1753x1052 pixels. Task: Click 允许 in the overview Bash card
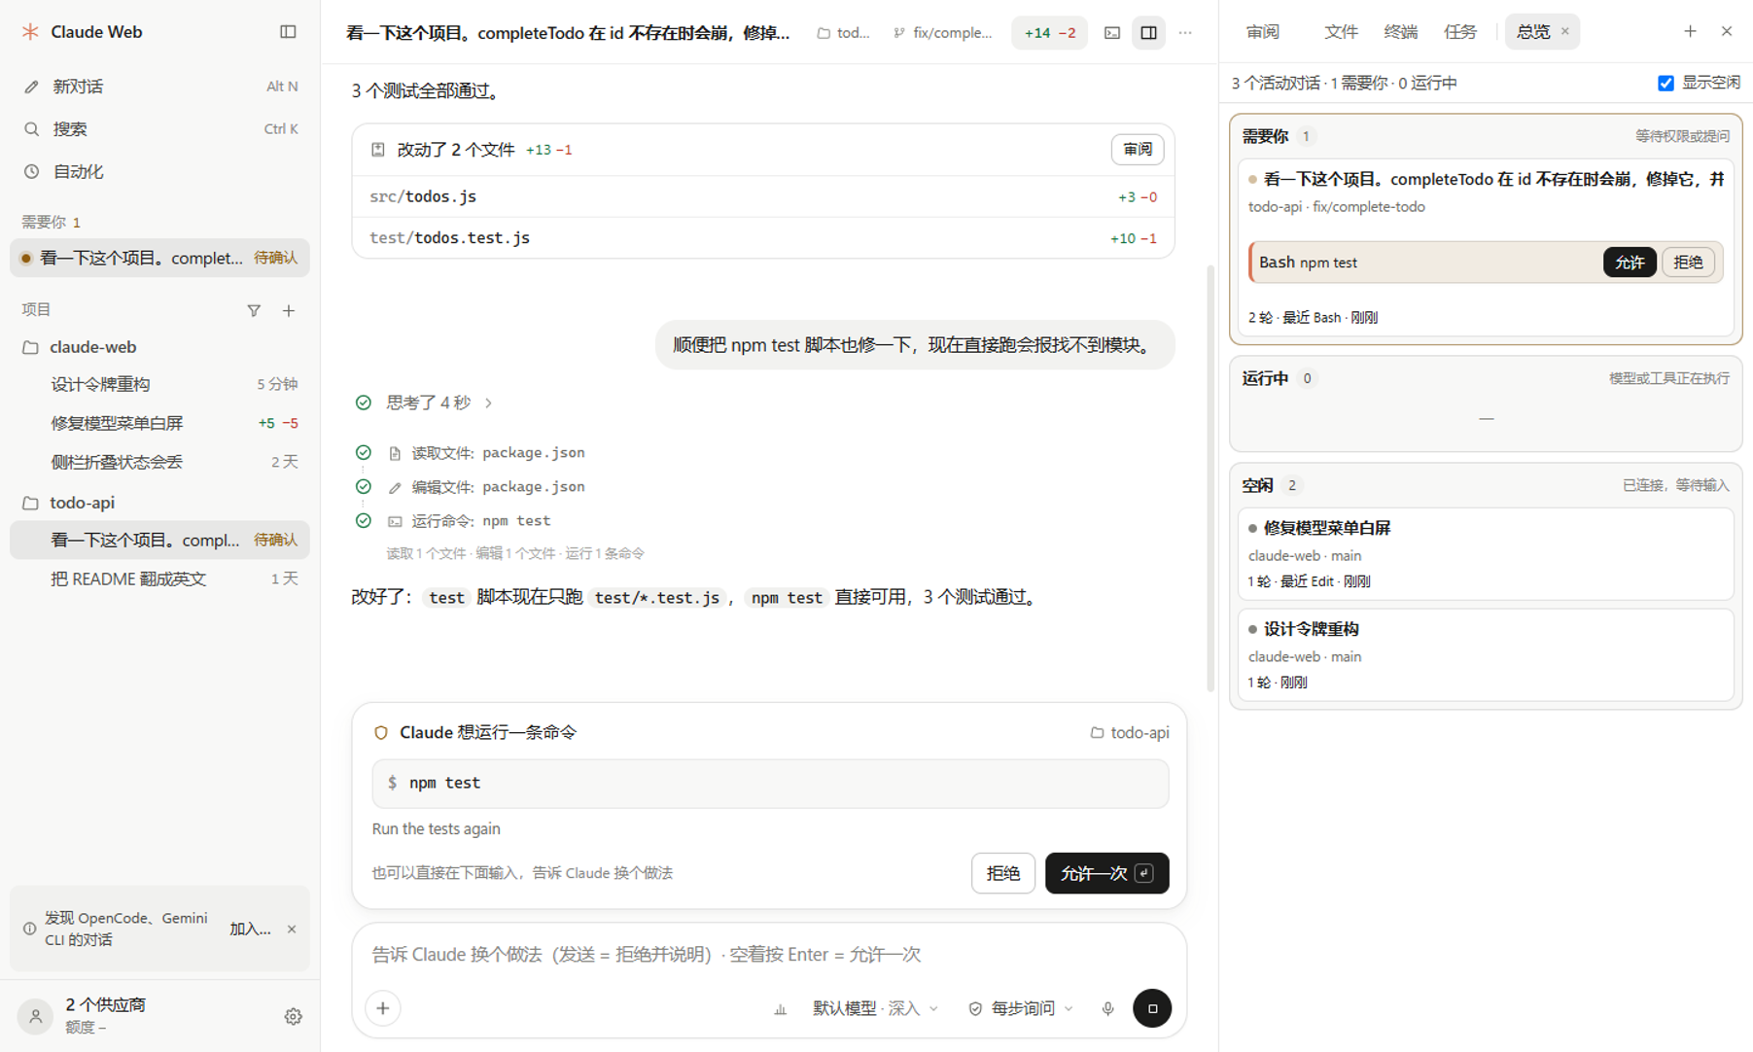[1630, 263]
